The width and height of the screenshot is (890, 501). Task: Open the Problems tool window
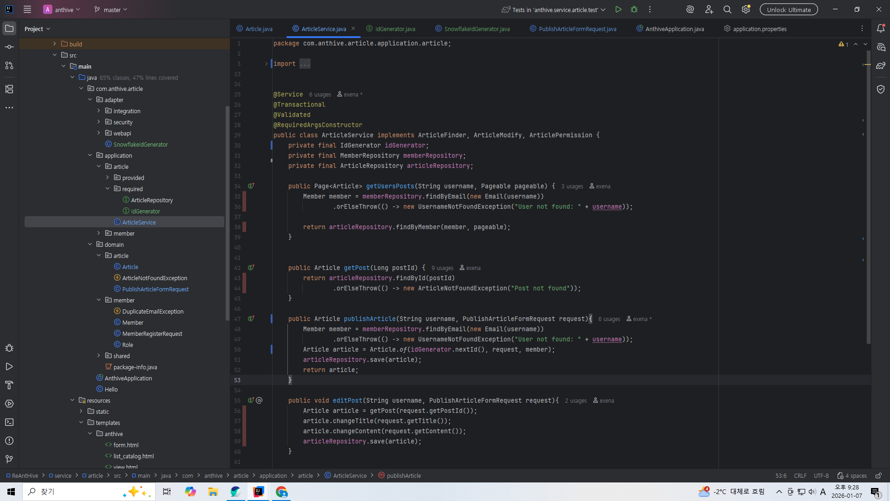point(9,441)
